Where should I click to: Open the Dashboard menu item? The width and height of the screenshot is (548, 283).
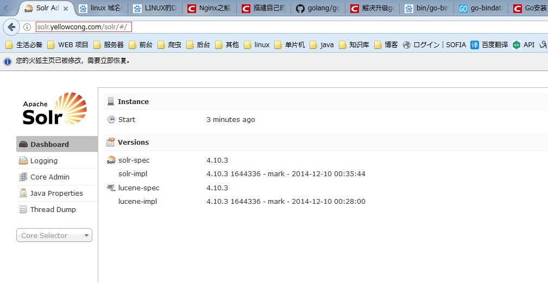pos(57,144)
